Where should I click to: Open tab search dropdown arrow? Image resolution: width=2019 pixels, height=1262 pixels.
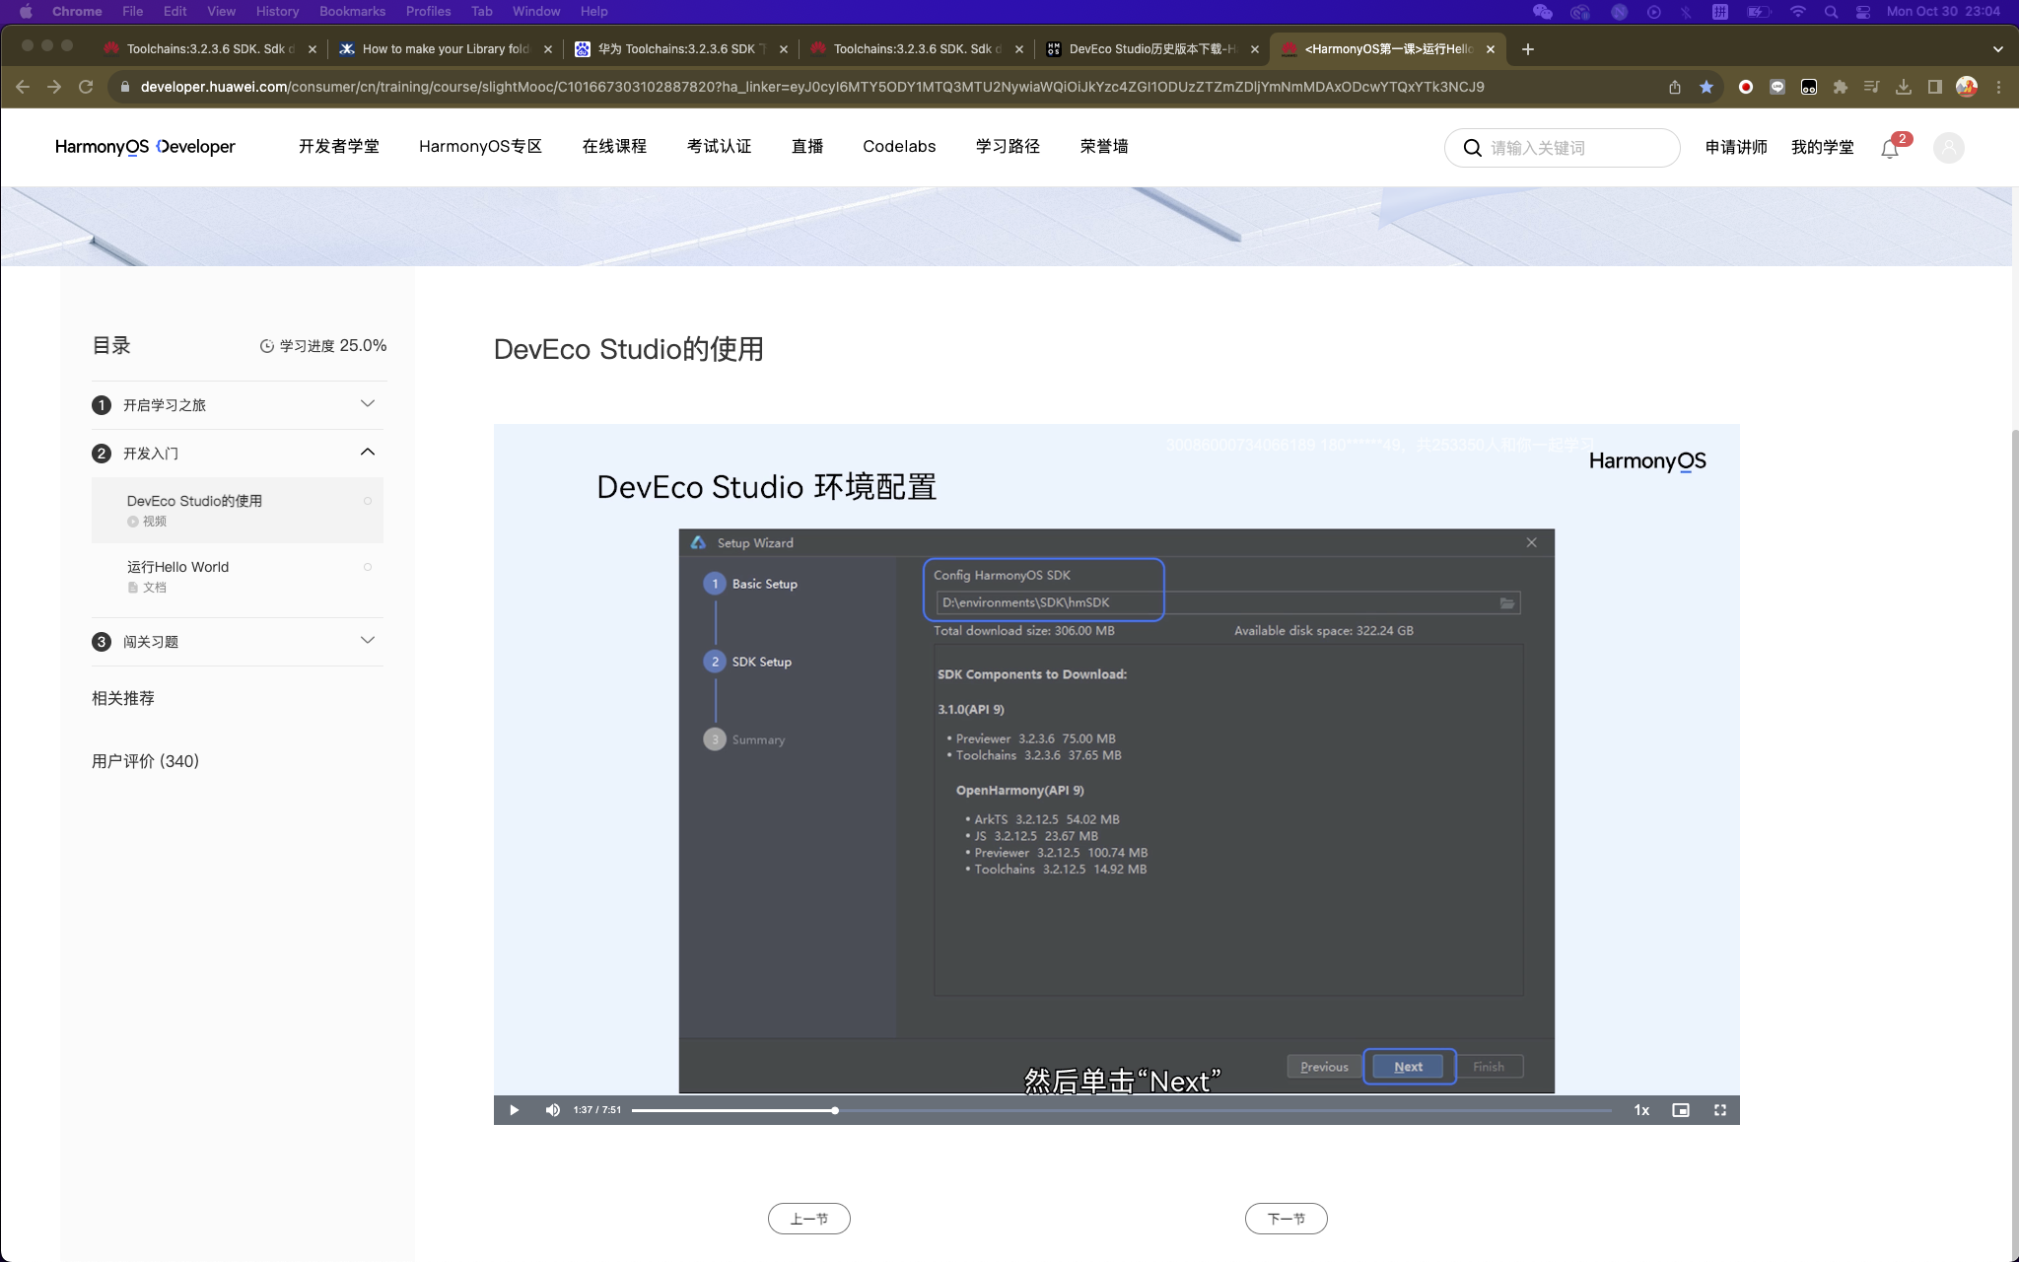pyautogui.click(x=1998, y=48)
